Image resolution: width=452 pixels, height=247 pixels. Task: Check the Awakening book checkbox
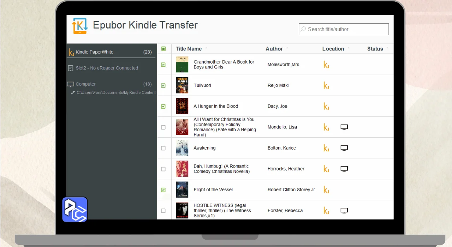[163, 148]
